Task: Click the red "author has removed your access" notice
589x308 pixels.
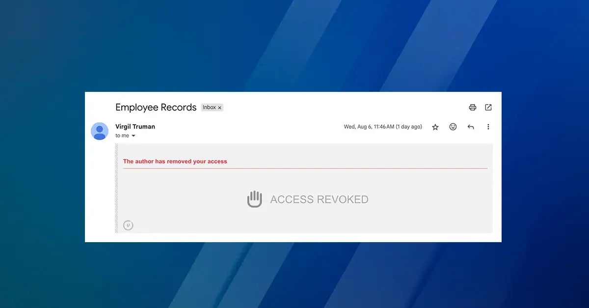Action: (x=175, y=161)
